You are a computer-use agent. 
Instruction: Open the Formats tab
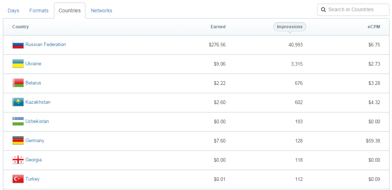point(39,11)
